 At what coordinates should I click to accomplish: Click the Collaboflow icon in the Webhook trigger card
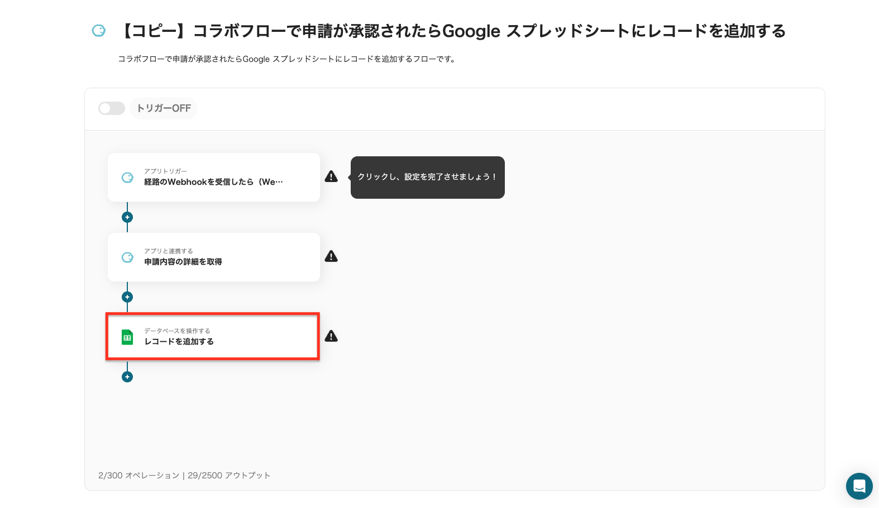[x=127, y=178]
